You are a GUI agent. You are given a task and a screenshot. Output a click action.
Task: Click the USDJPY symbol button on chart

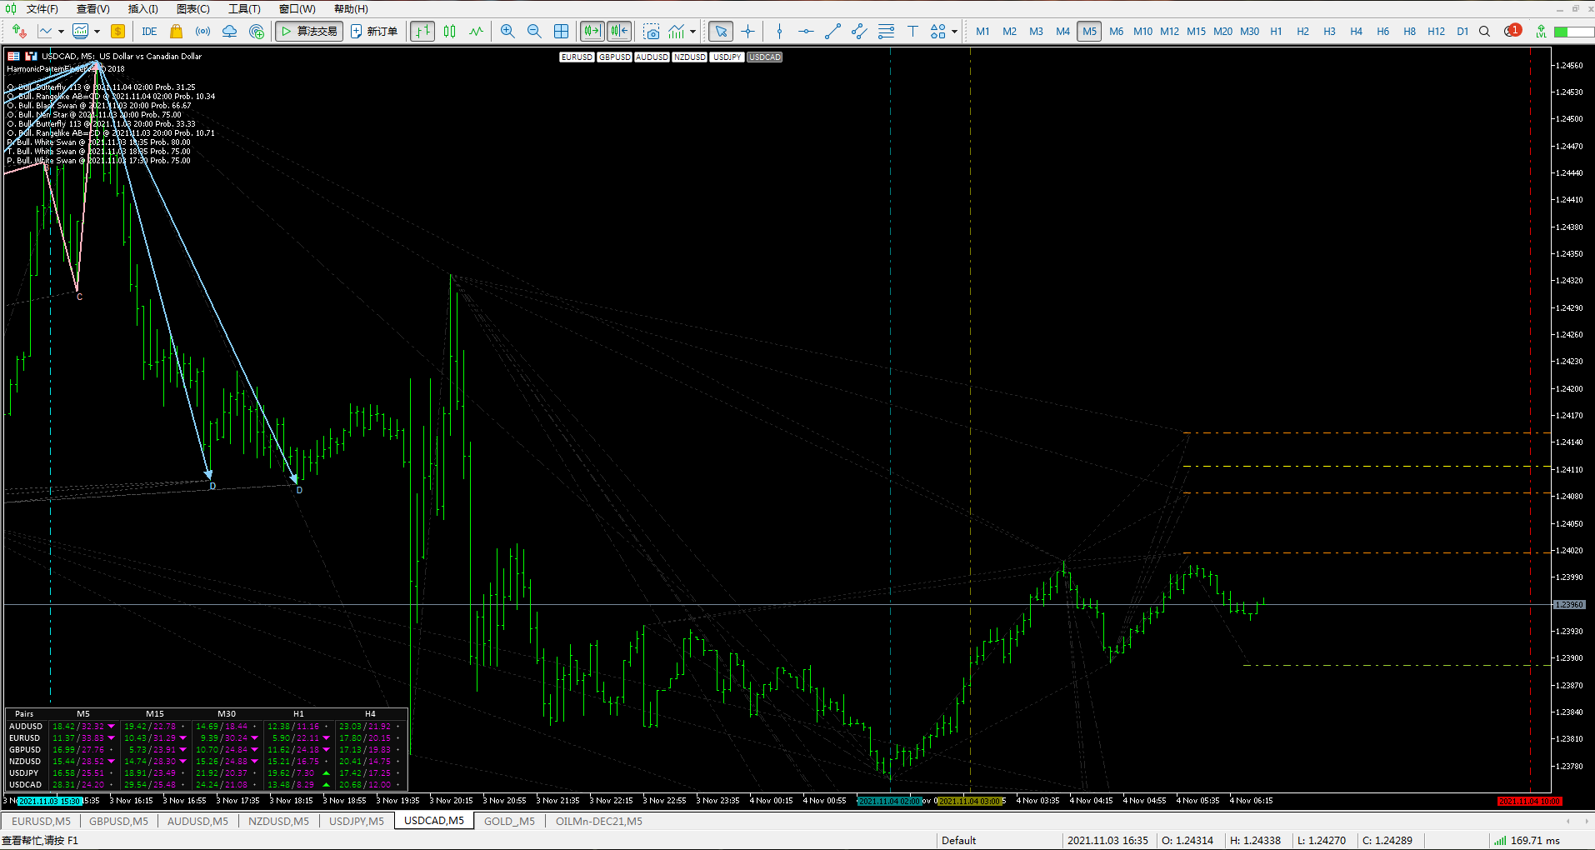(x=727, y=57)
